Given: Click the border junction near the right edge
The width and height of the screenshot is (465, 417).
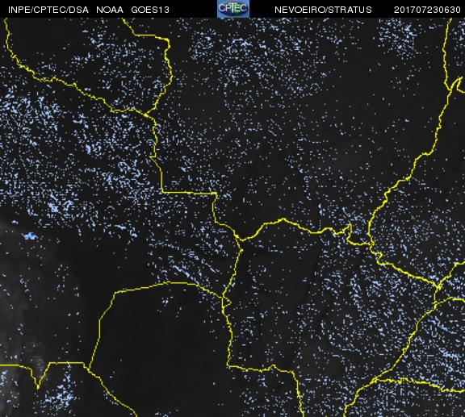Looking at the screenshot, I should point(438,286).
